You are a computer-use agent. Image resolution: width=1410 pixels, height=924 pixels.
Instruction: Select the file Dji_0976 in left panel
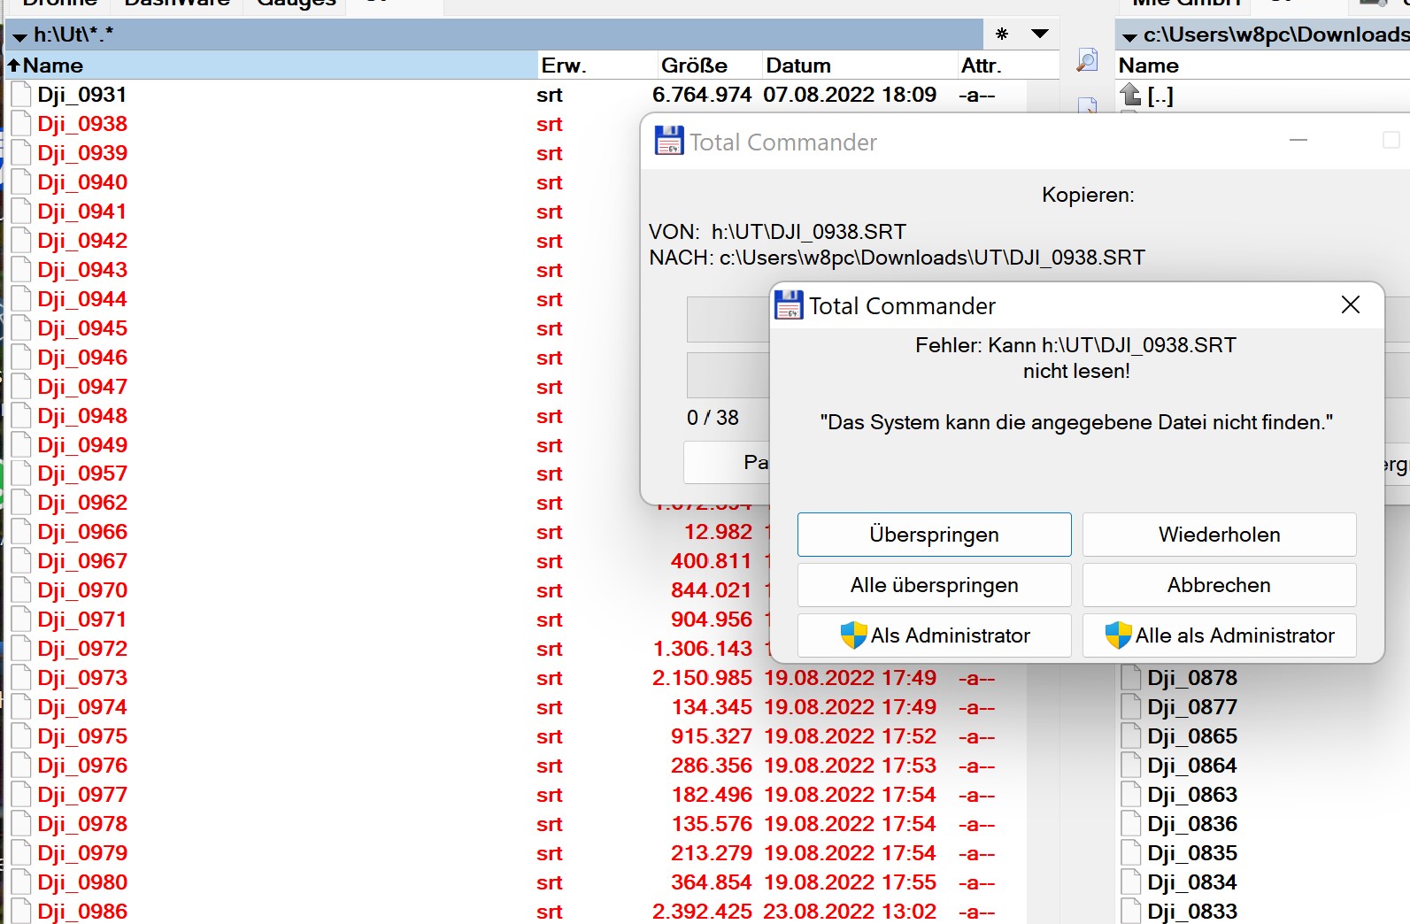(82, 766)
